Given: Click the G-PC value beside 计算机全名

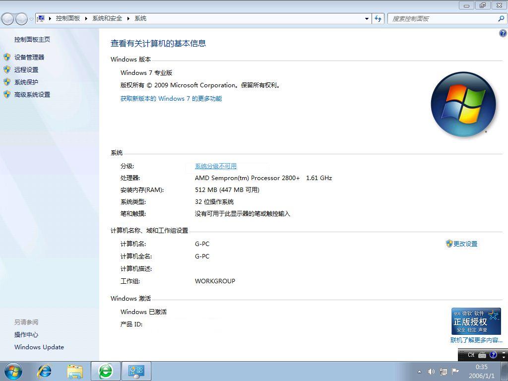Looking at the screenshot, I should 202,256.
